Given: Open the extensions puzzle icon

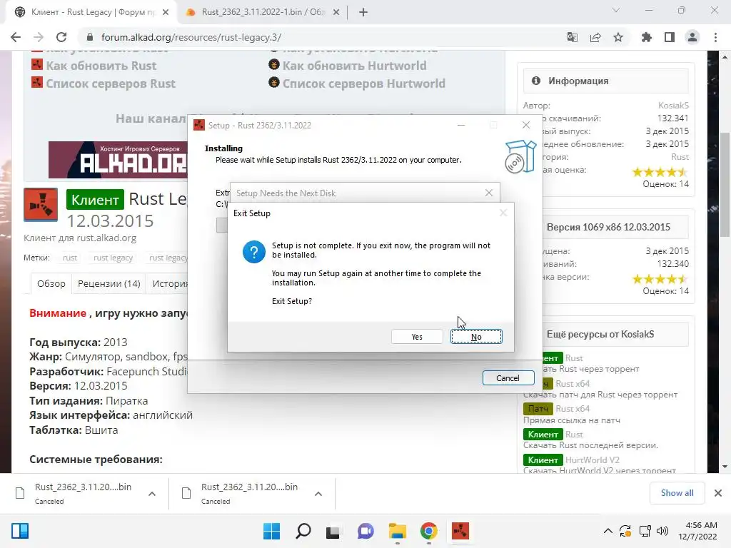Looking at the screenshot, I should (646, 37).
